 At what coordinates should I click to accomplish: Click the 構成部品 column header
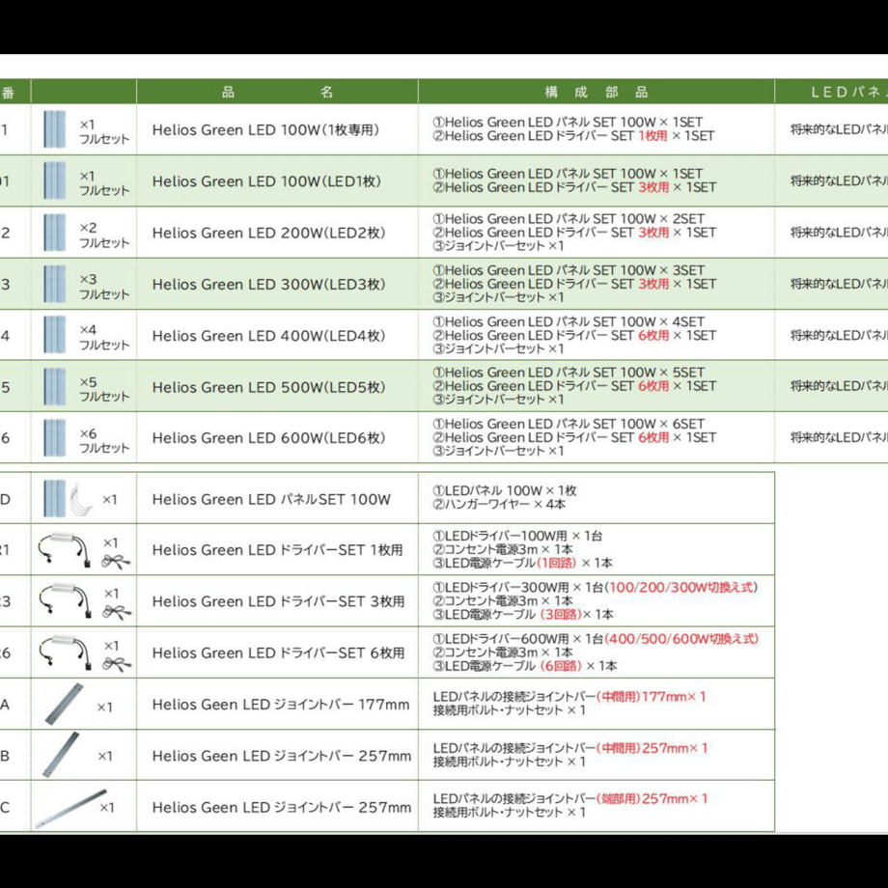pyautogui.click(x=597, y=92)
